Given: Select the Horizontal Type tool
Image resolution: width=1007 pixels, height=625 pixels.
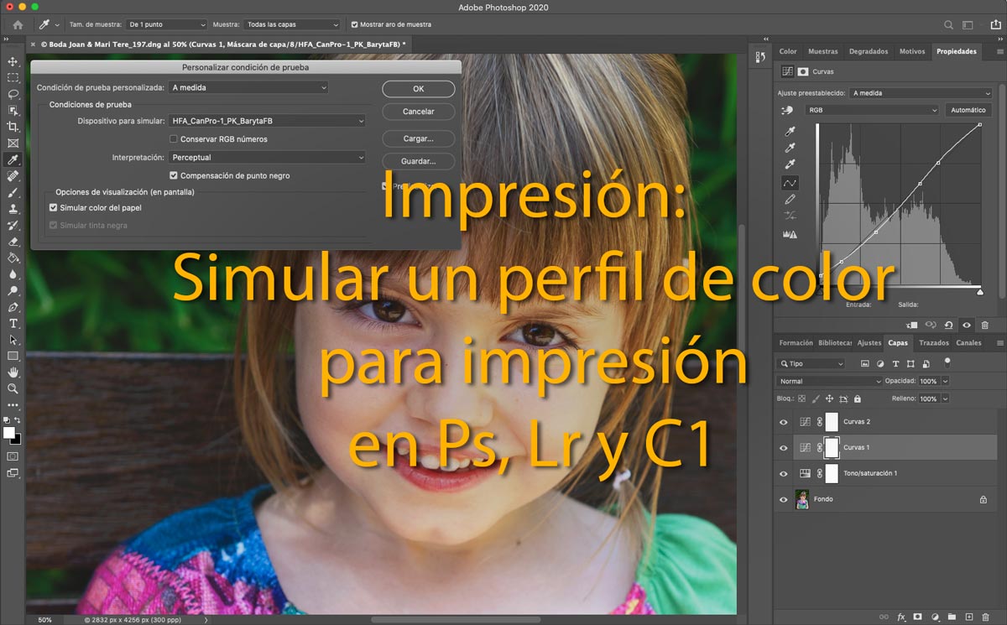Looking at the screenshot, I should tap(13, 323).
